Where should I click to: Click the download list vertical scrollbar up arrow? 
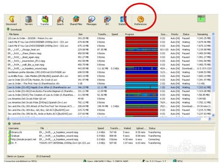point(213,34)
